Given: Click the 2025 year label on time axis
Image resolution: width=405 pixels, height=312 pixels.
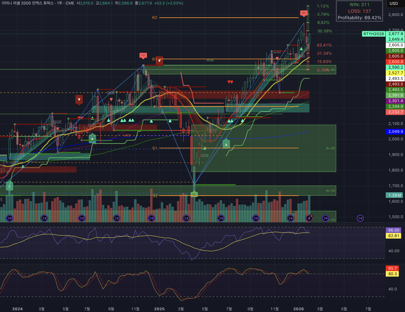Looking at the screenshot, I should coord(159,309).
